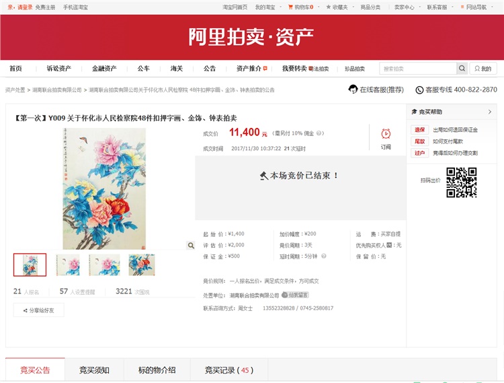Click the magnifier zoom icon on the painting
The height and width of the screenshot is (383, 504).
point(191,246)
